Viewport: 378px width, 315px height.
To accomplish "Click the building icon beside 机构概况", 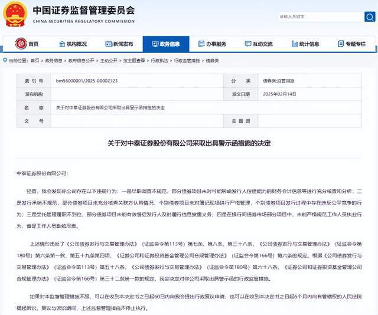I will pos(62,44).
